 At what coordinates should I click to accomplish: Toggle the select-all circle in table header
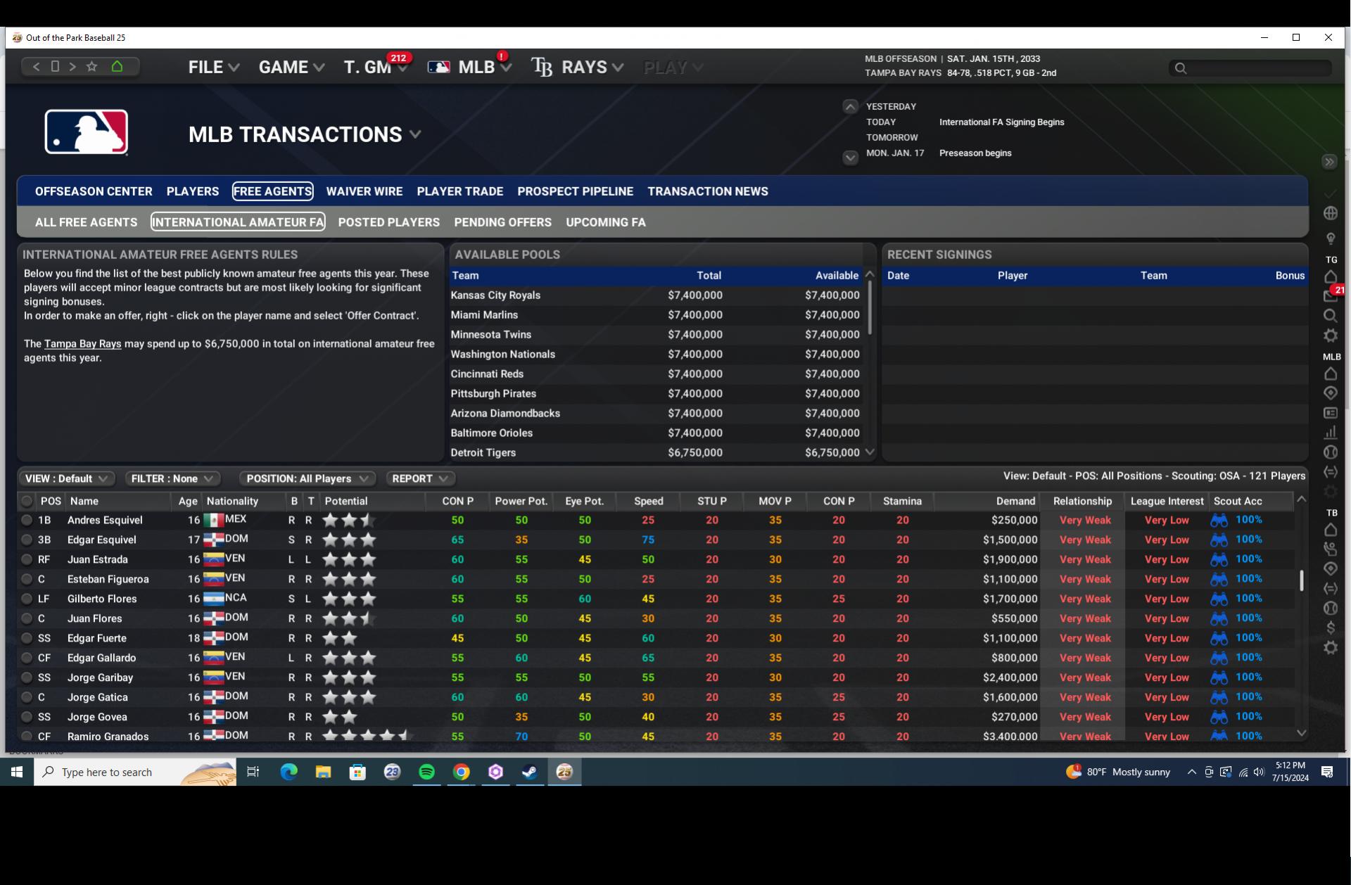click(27, 501)
